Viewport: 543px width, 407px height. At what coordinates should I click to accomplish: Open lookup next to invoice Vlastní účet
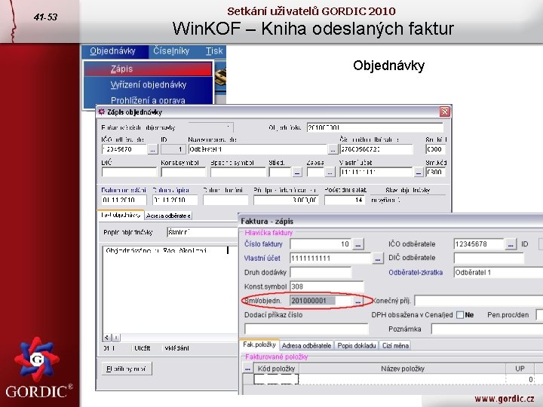point(378,259)
